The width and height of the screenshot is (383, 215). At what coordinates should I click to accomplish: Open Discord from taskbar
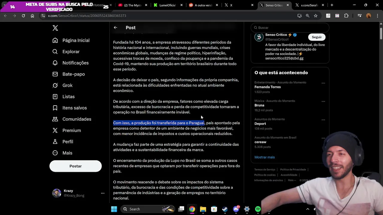(x=236, y=209)
